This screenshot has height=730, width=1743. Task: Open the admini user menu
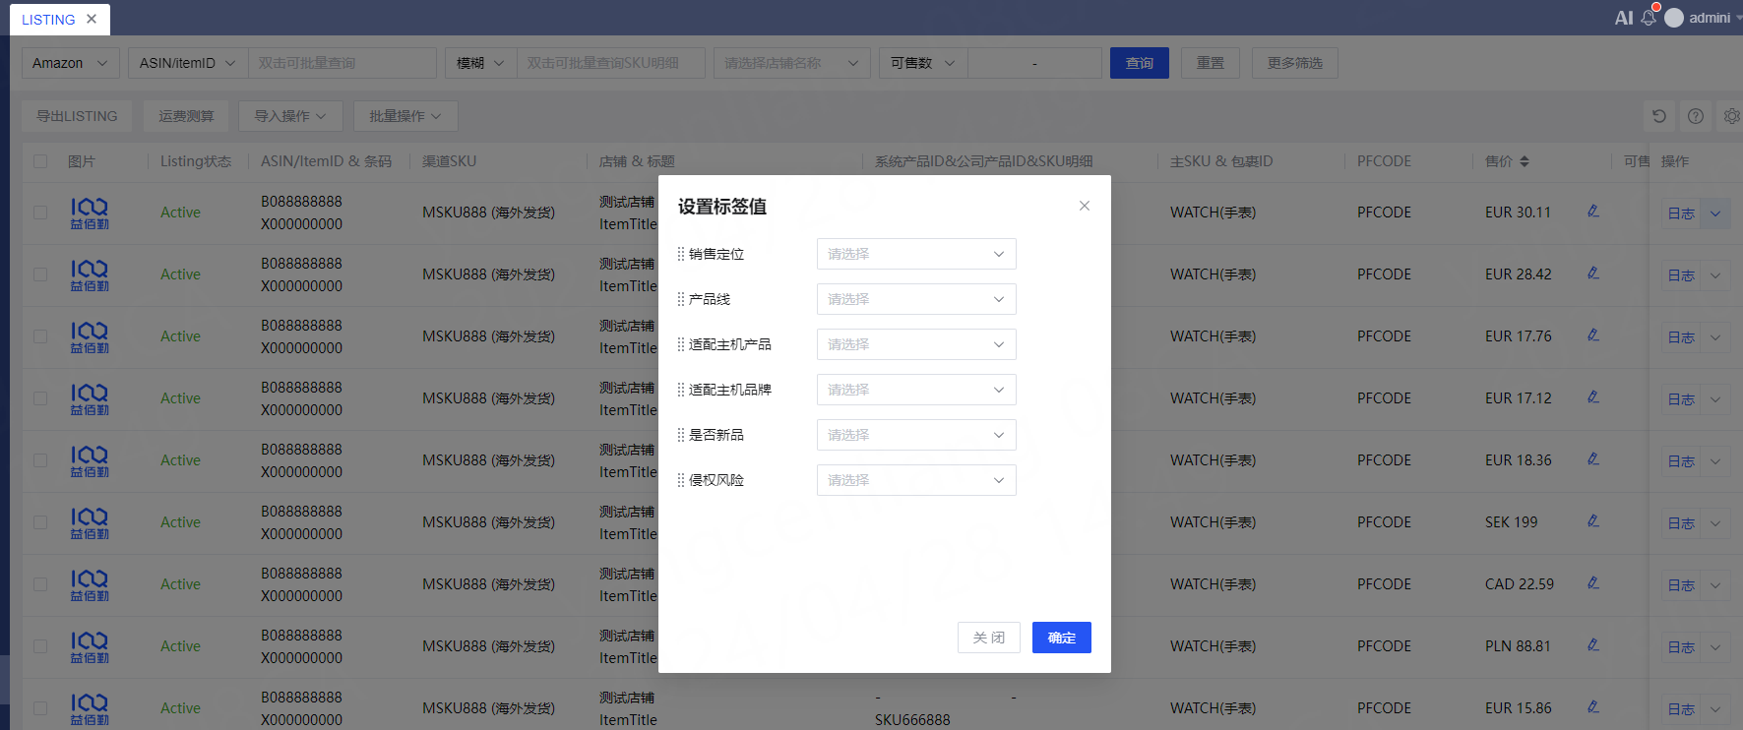[x=1703, y=18]
